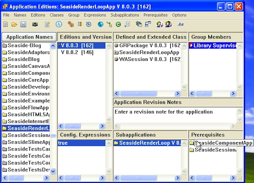Click the SeasideRenderLoop subapplication folder icon

(116, 143)
